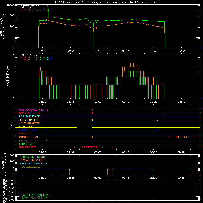This screenshot has height=203, width=203.
Task: Click the HESSI Observing Summary title text
Action: [x=108, y=2]
